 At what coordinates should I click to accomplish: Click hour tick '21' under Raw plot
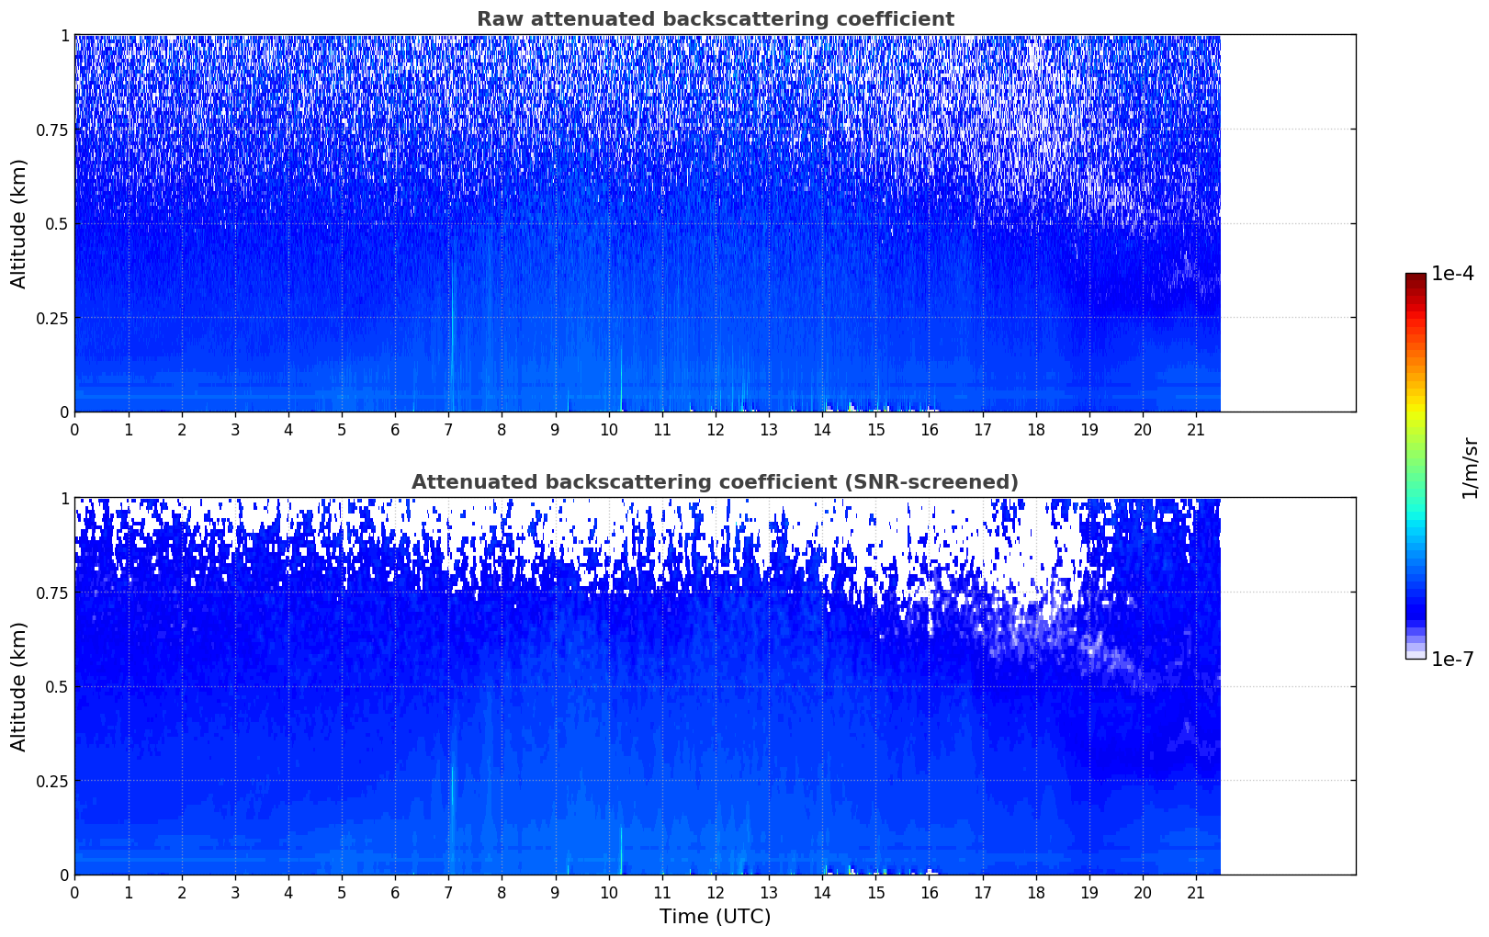click(1196, 429)
